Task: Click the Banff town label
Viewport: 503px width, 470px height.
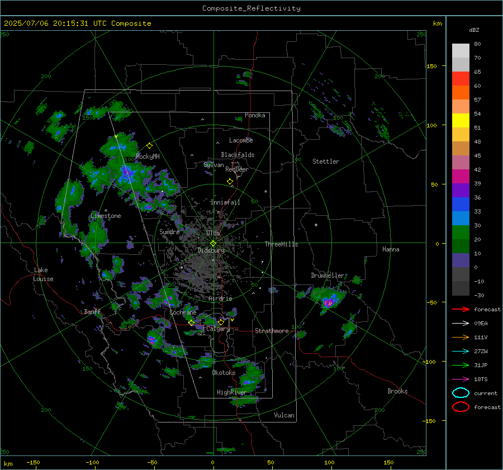Action: (92, 312)
